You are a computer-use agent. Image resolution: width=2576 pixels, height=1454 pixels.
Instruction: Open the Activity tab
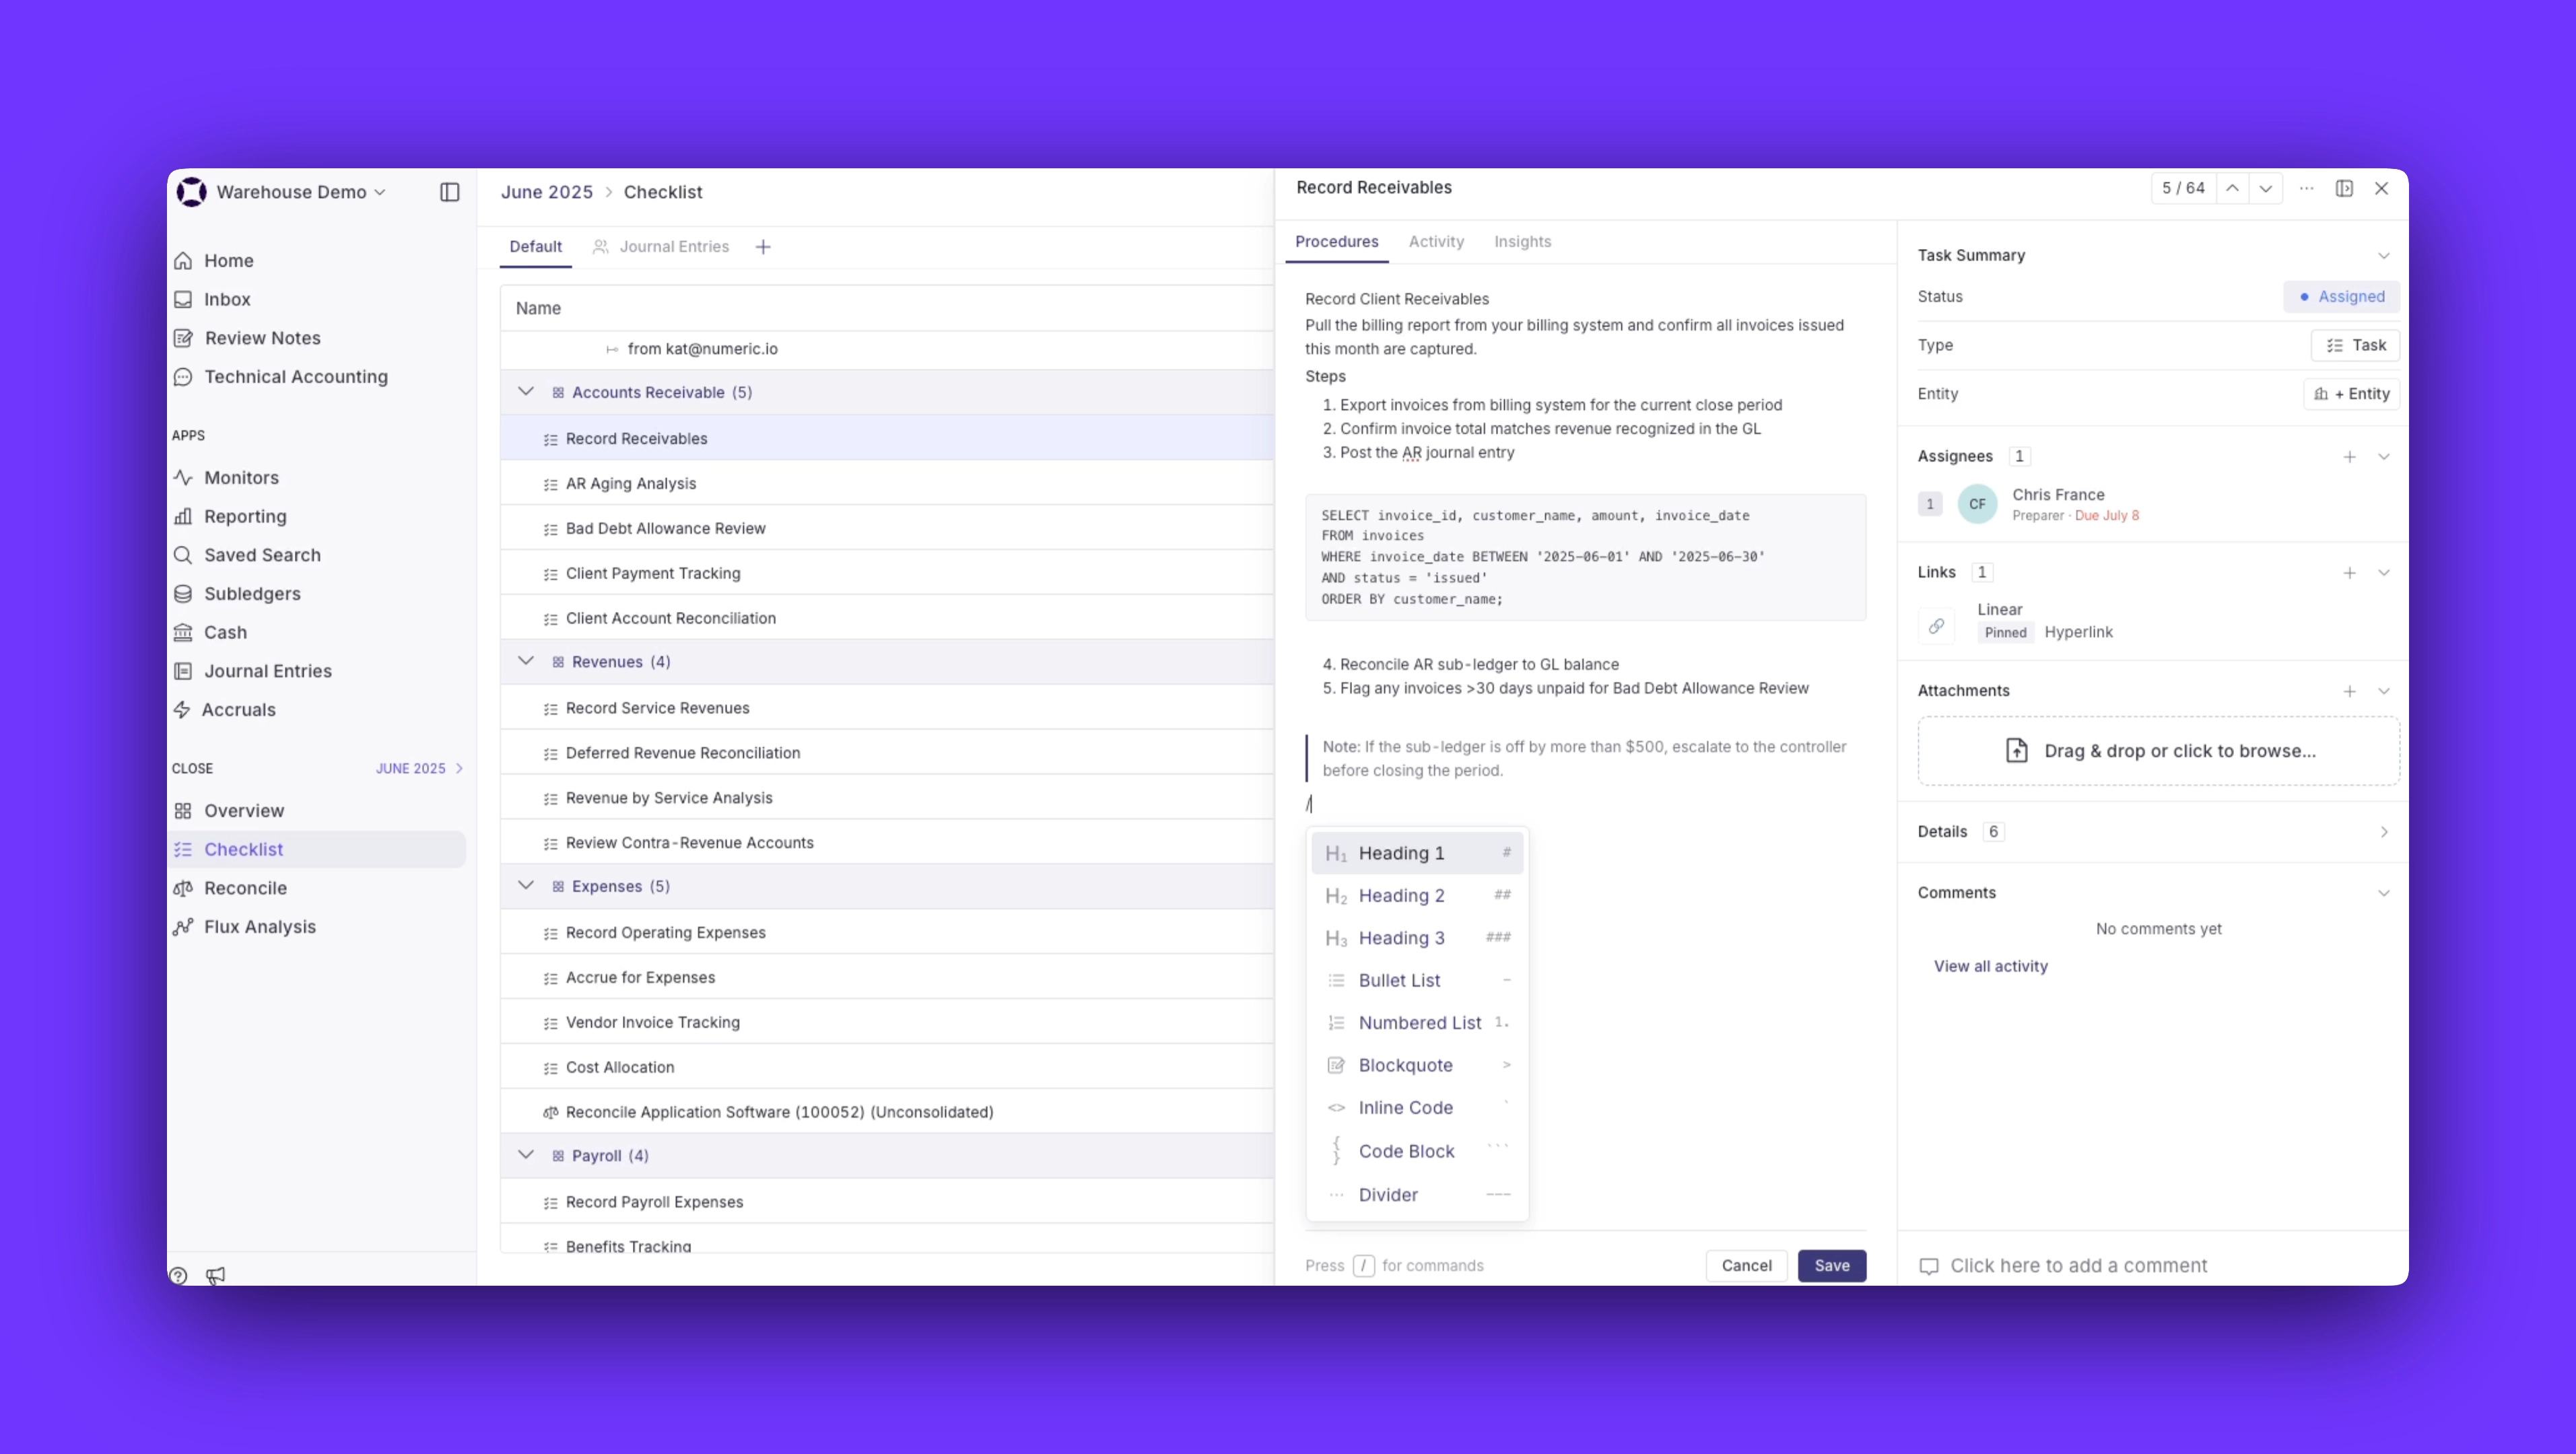click(x=1436, y=242)
